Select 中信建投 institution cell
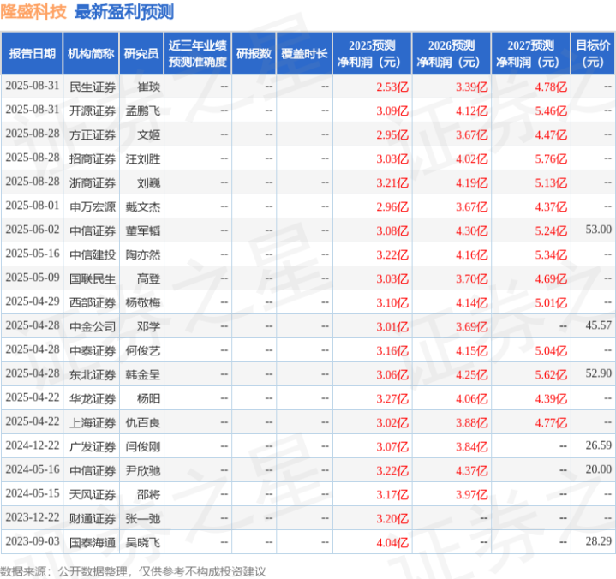Screen dimensions: 616x579 (x=93, y=255)
